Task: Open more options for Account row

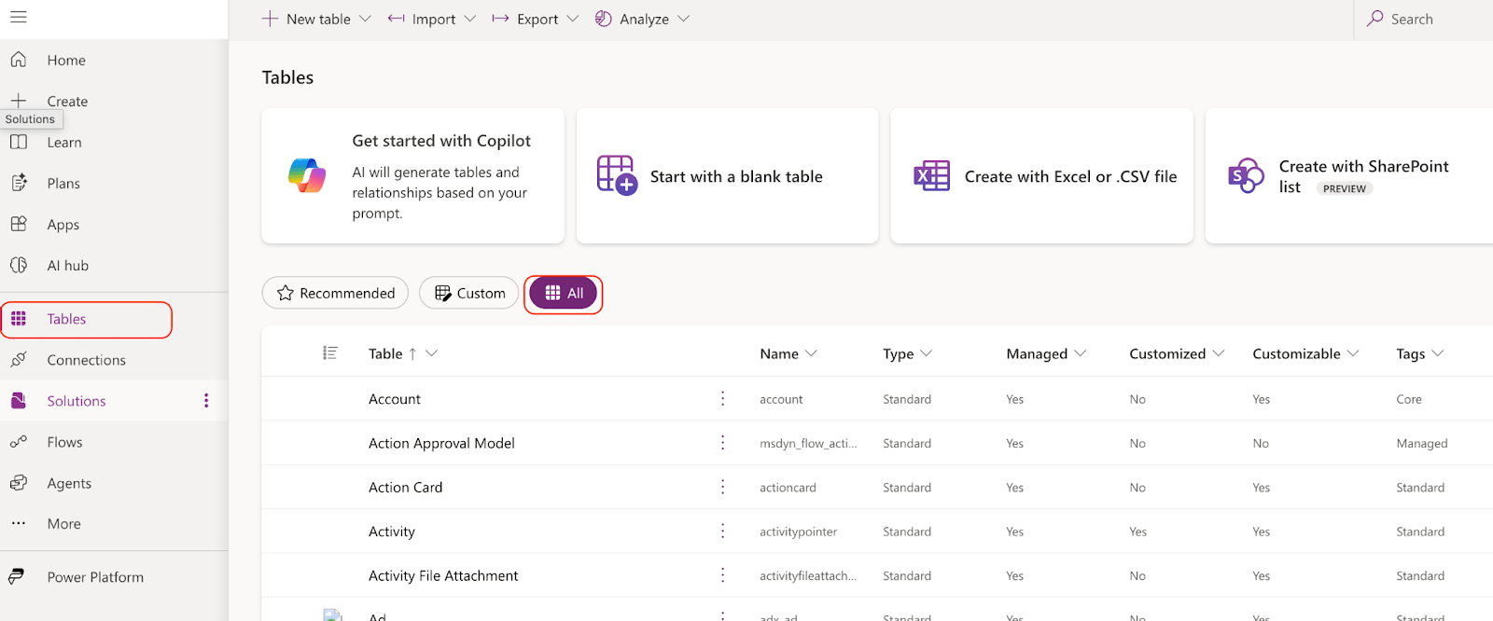Action: click(x=722, y=399)
